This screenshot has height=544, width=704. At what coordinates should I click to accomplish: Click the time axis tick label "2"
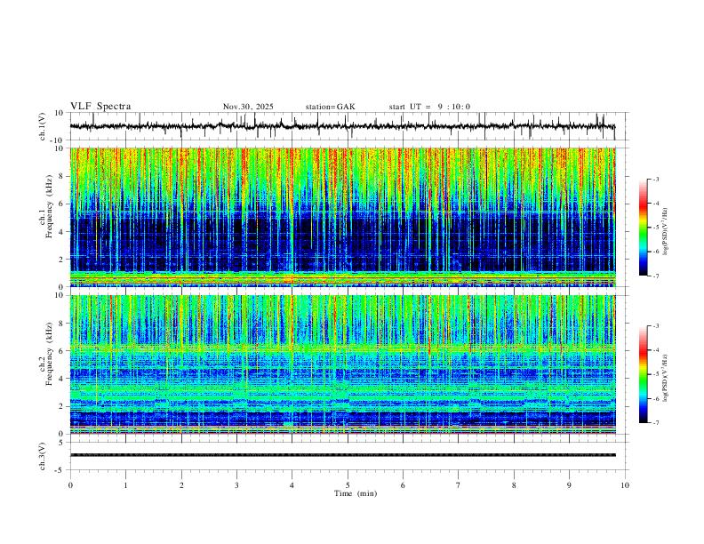tap(181, 485)
